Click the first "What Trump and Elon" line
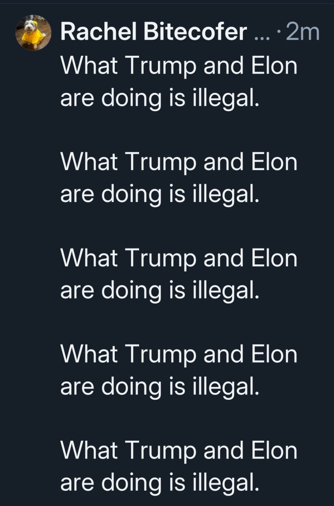This screenshot has height=506, width=334. tap(179, 66)
